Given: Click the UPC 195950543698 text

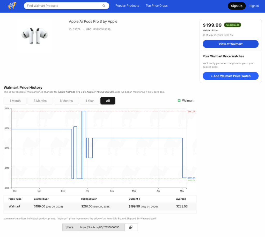Looking at the screenshot, I should click(x=98, y=29).
